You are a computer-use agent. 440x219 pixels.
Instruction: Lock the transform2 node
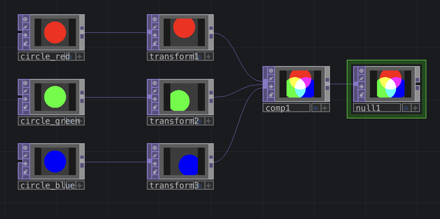(155, 107)
